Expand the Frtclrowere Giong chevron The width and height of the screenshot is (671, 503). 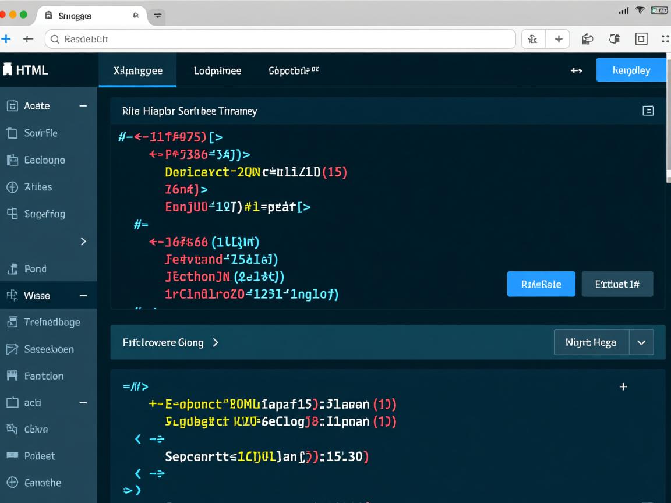pyautogui.click(x=216, y=342)
